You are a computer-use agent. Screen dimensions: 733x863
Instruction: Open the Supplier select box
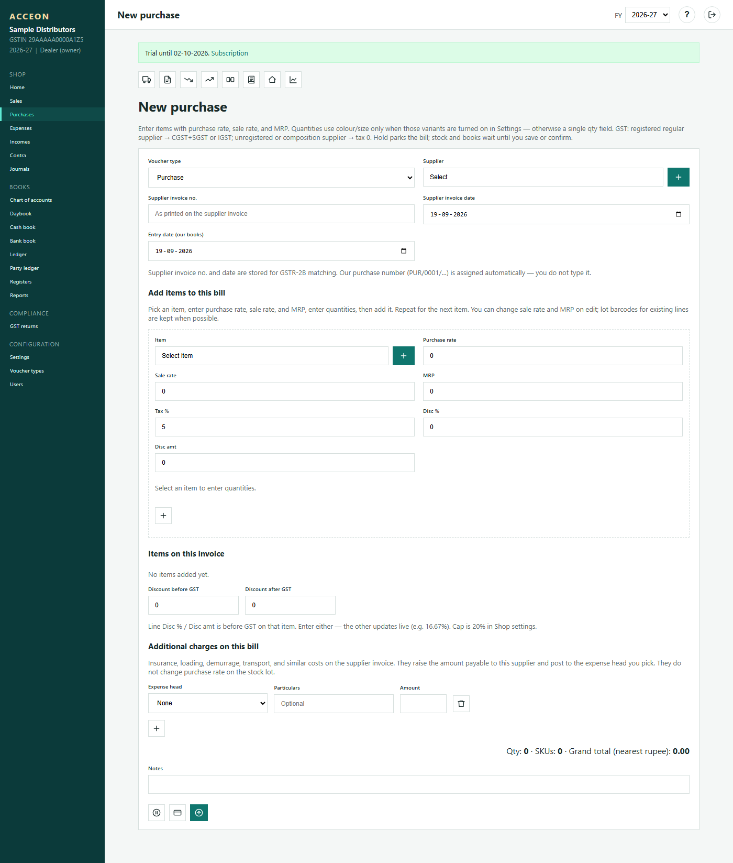543,177
